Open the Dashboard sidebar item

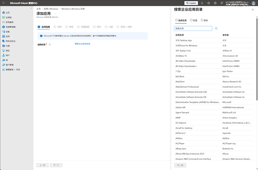(x=7, y=18)
